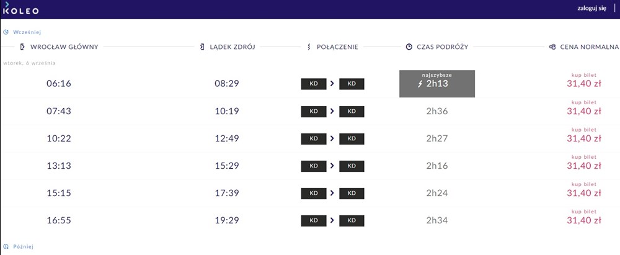Click the lightning icon in the najszybsze badge

pos(420,84)
